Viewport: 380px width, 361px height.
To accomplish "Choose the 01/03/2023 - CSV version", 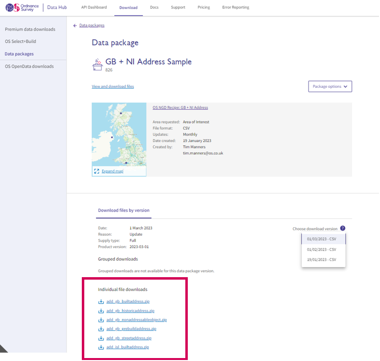I will (321, 239).
